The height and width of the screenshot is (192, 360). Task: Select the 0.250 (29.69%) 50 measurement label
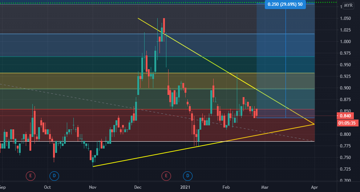click(x=285, y=4)
